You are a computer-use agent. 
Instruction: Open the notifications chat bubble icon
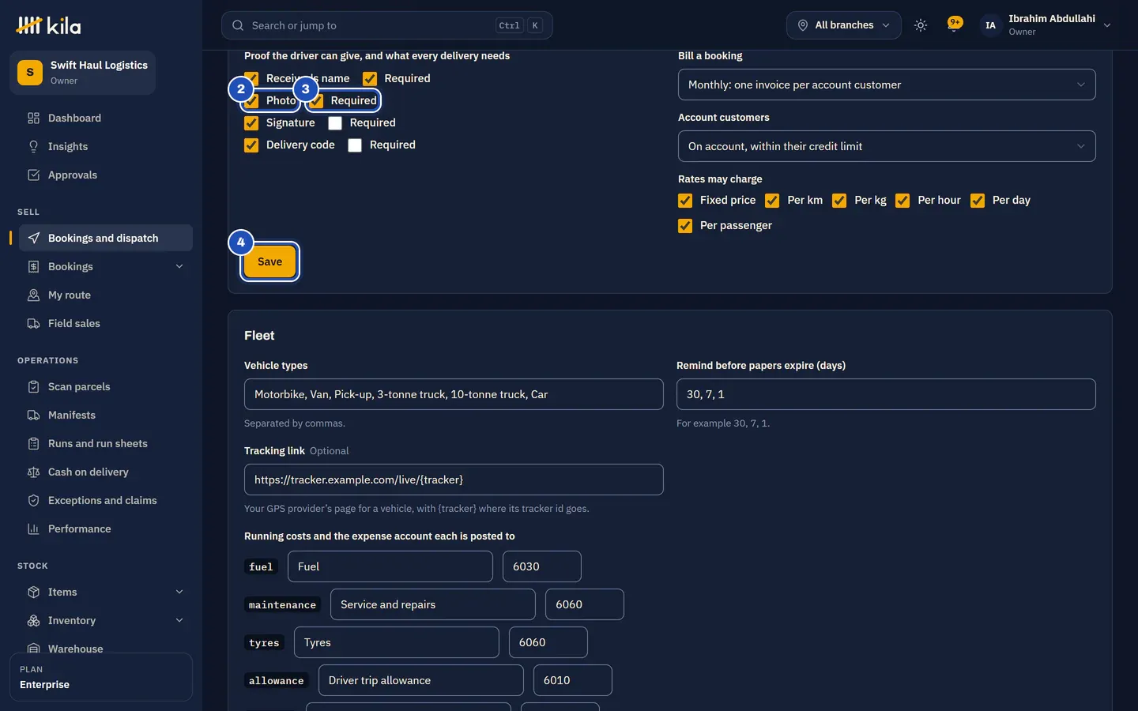(x=955, y=24)
